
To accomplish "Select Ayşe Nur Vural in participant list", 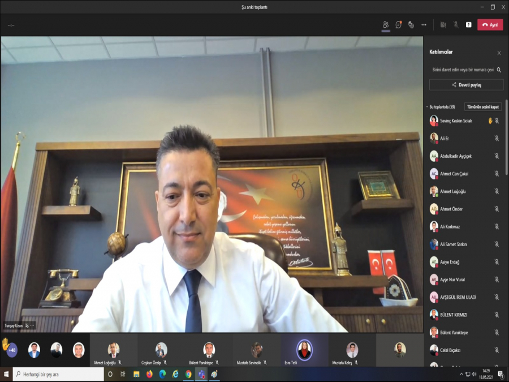I will 465,280.
